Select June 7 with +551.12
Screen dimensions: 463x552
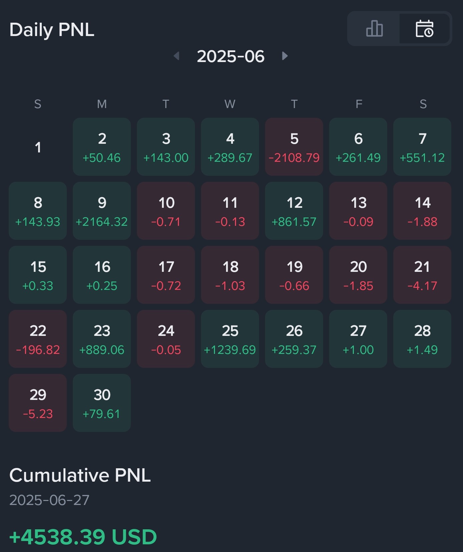[422, 147]
